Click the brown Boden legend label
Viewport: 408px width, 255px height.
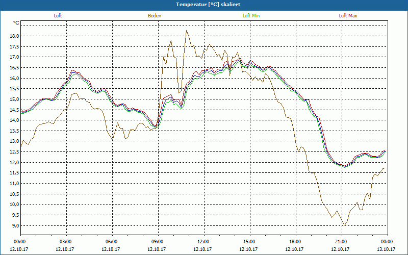[155, 16]
